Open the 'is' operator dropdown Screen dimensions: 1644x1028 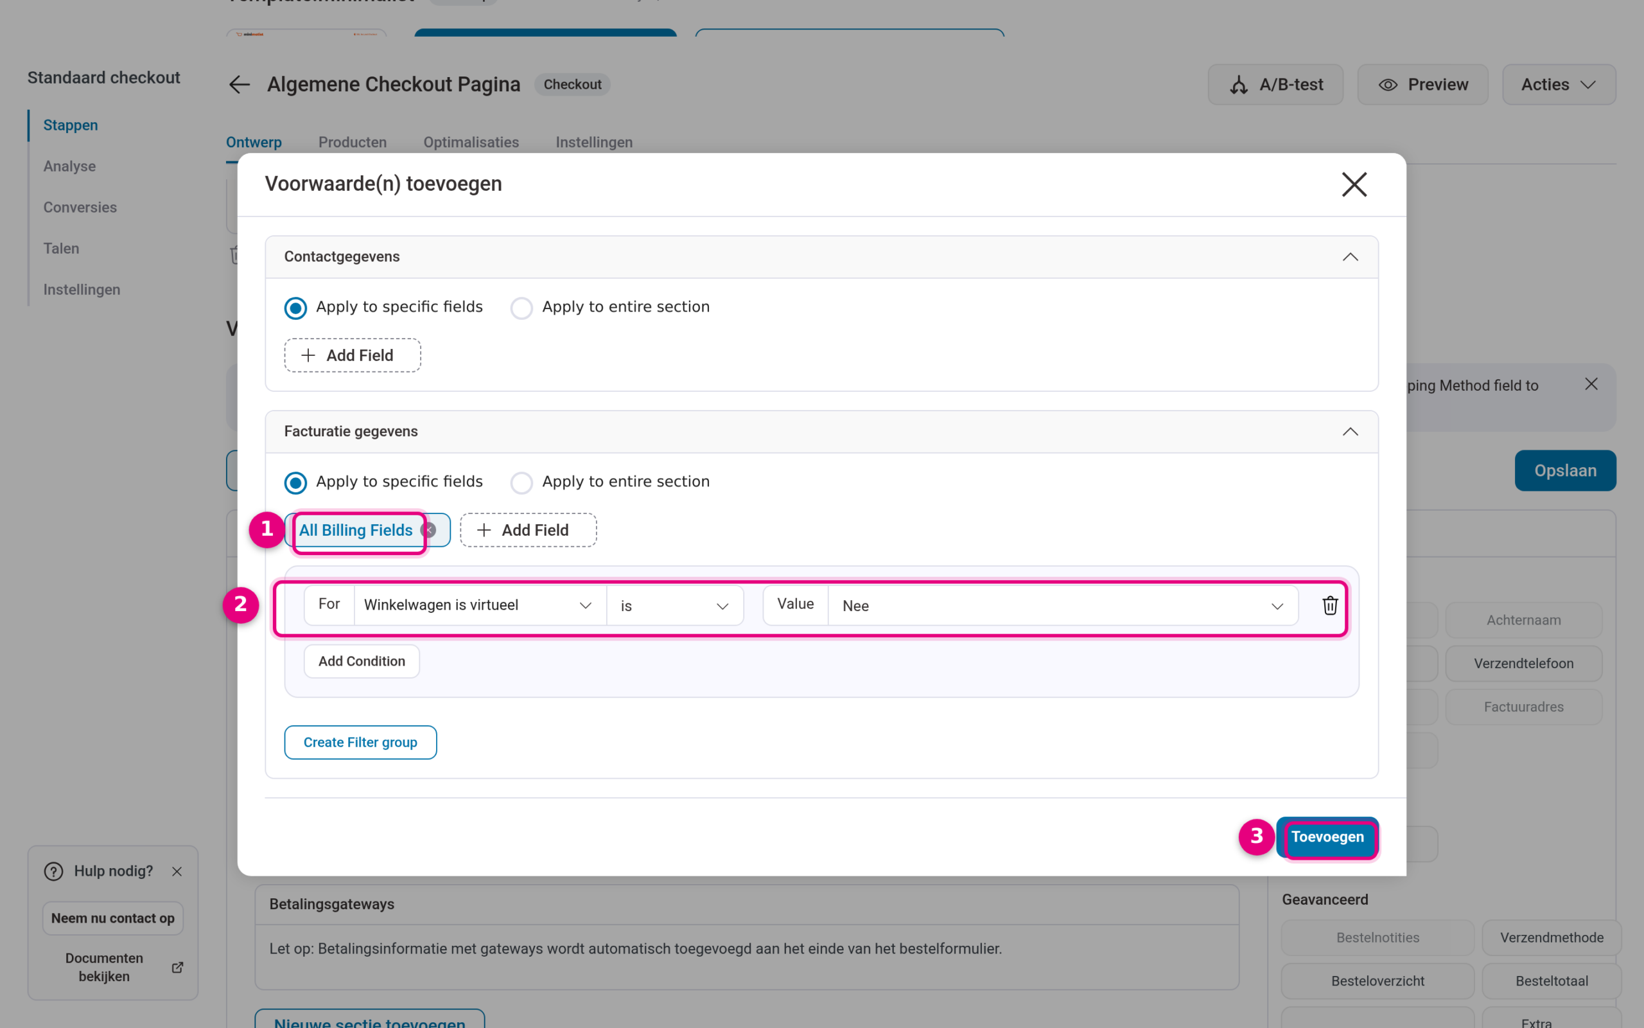[x=674, y=605]
